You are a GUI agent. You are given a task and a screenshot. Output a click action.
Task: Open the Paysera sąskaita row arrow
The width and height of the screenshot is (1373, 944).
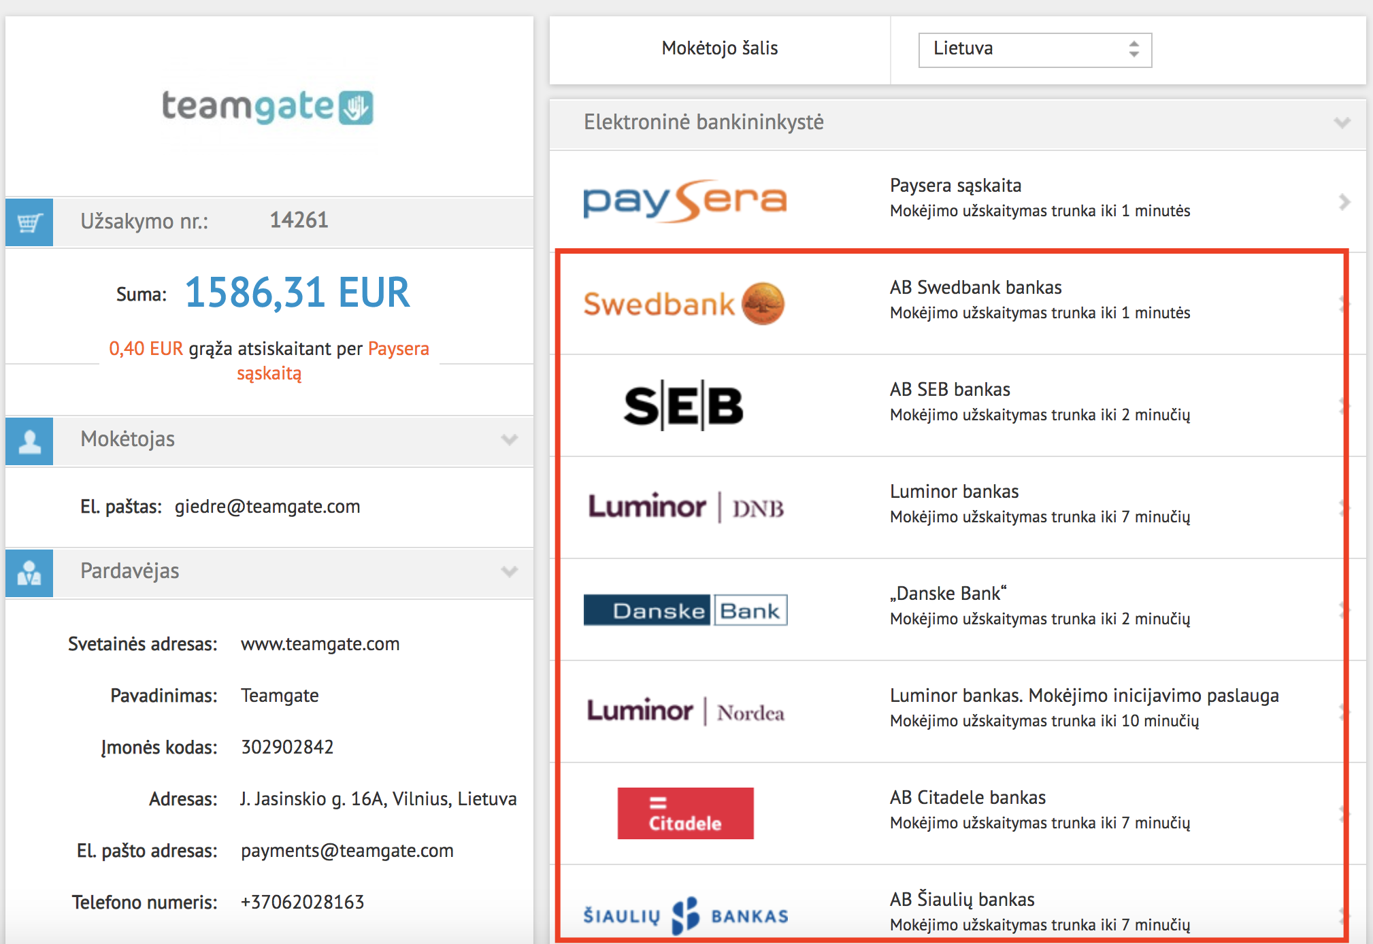(x=1344, y=202)
